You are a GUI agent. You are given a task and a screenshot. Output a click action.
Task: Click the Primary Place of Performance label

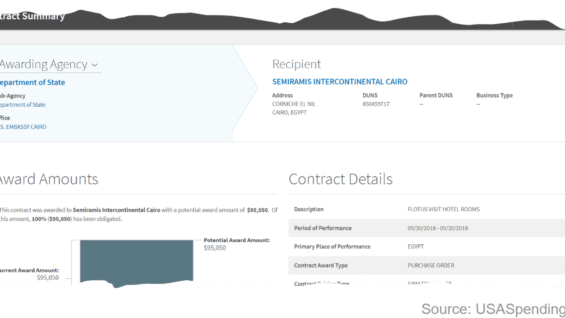(332, 247)
